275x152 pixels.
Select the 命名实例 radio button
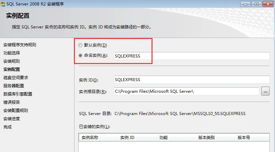tap(80, 56)
